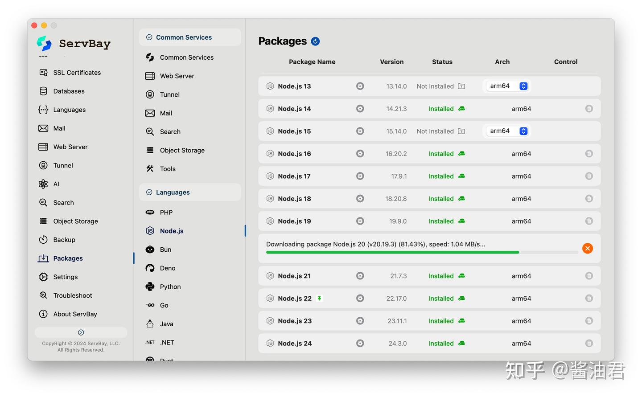Click the trash icon for Node.js 24
Screen dimensions: 642x397
(589, 344)
